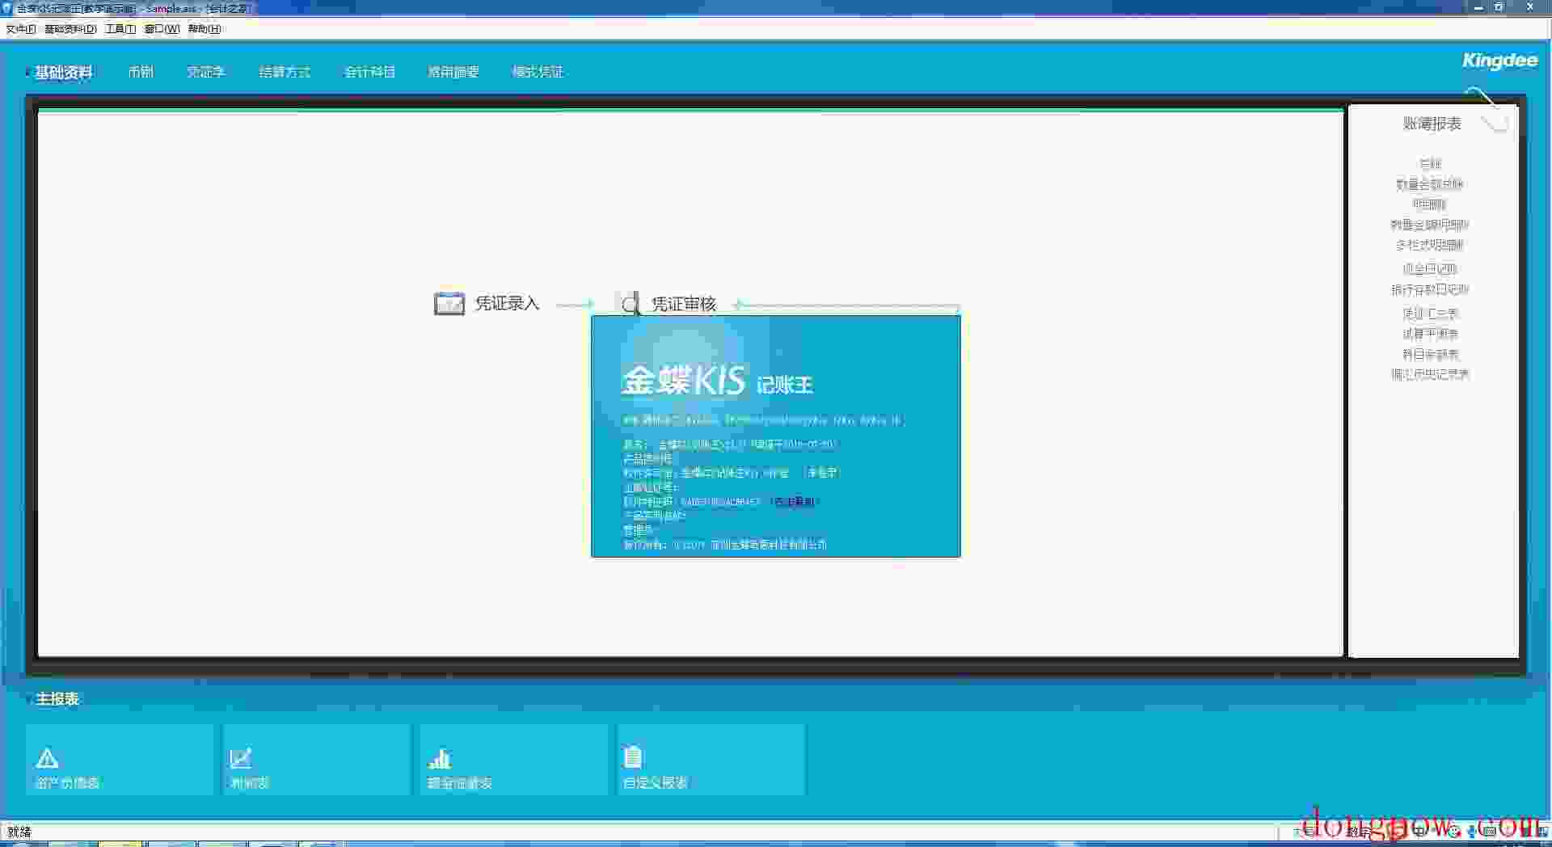Click the 就绪 status bar text

[19, 832]
